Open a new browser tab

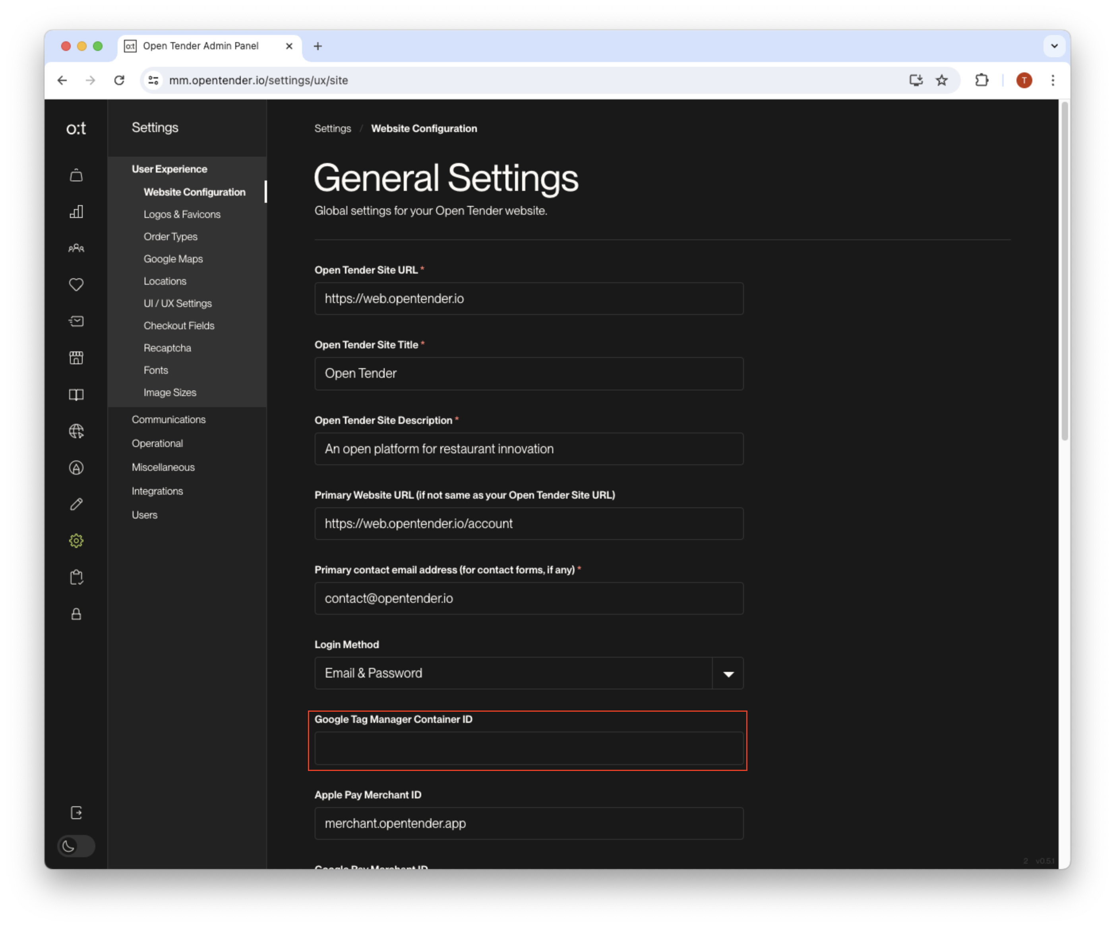point(318,46)
